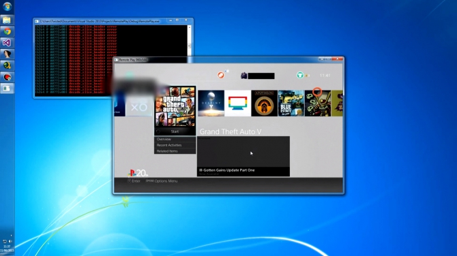
Task: Click the Start button under GTA V
Action: 175,131
